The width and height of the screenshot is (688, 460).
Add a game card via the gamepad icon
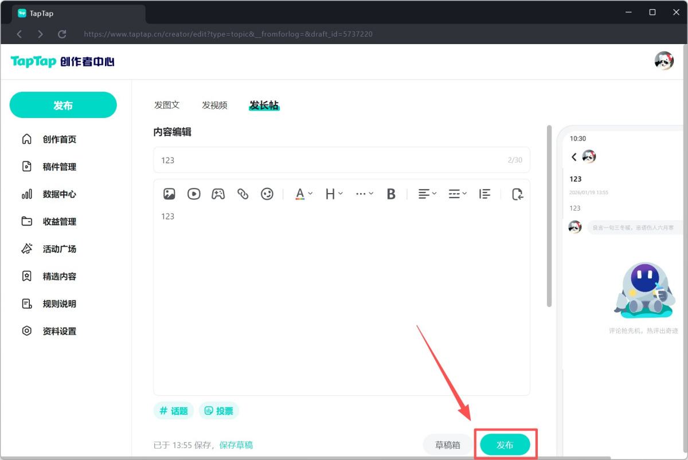pyautogui.click(x=218, y=194)
